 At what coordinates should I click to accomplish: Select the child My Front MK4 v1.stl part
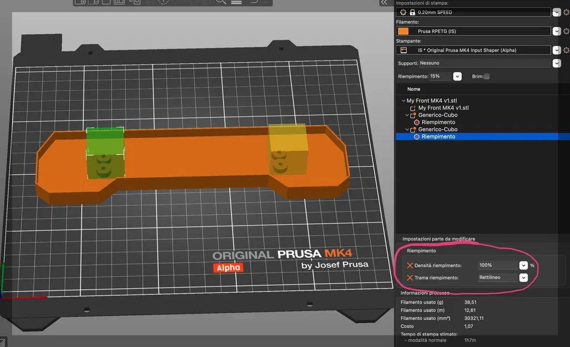coord(443,108)
